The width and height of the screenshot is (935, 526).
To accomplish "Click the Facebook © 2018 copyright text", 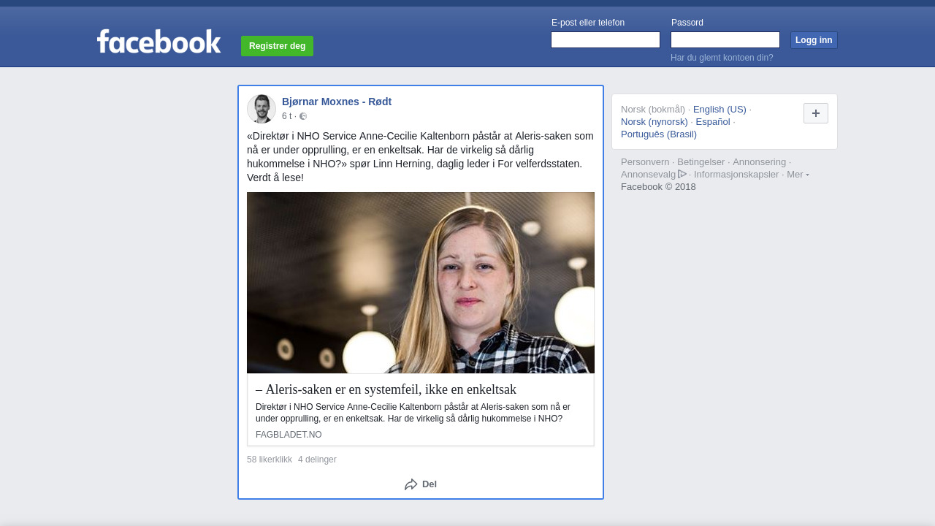I will [x=658, y=187].
